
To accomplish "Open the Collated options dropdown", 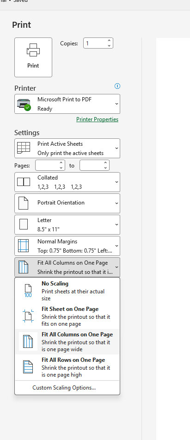I will point(67,182).
